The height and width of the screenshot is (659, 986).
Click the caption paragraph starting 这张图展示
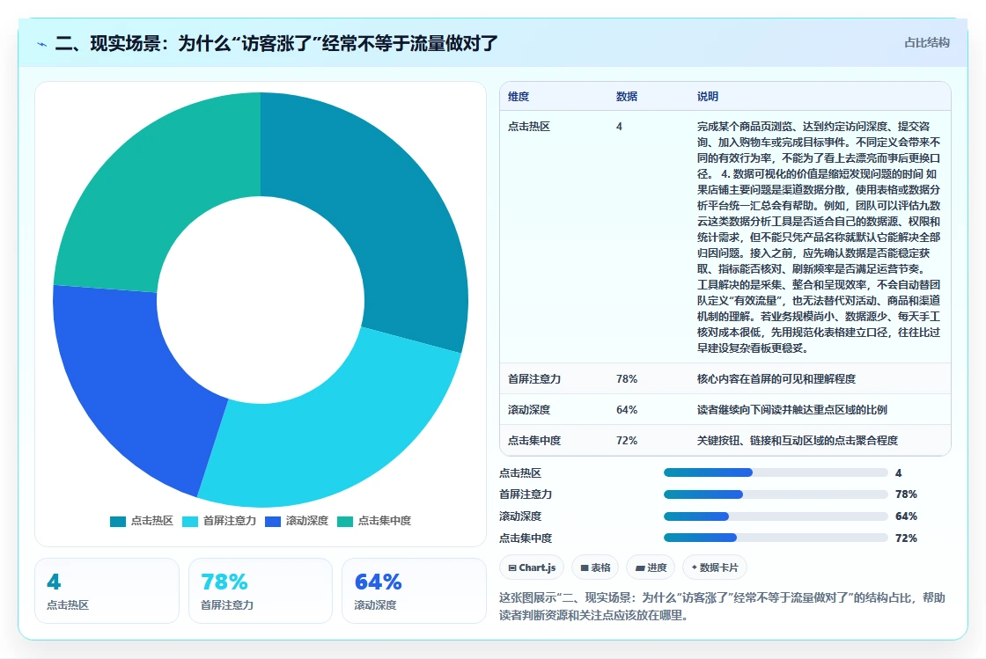pos(723,607)
